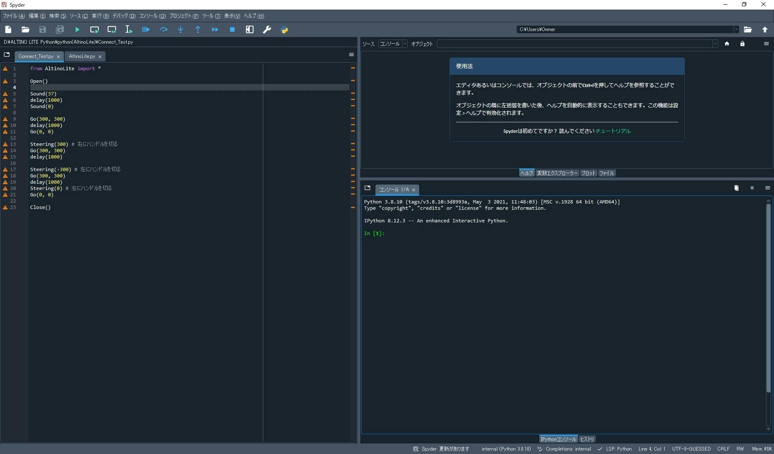The image size is (774, 454).
Task: Open the editor pane options hamburger menu
Action: 351,55
